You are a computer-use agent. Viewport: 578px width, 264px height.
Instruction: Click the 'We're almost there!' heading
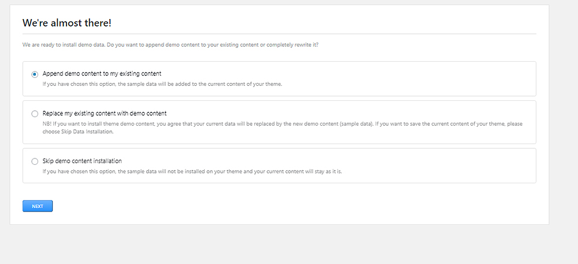(66, 23)
